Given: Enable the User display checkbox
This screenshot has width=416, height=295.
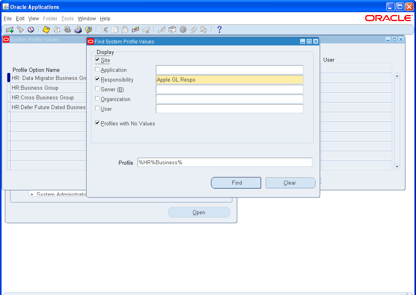Looking at the screenshot, I should [x=97, y=108].
